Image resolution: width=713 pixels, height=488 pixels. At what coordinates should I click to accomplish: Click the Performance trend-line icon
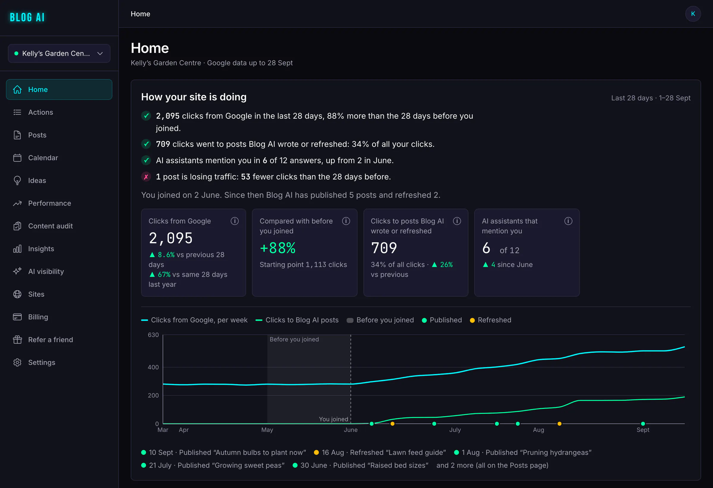(18, 203)
